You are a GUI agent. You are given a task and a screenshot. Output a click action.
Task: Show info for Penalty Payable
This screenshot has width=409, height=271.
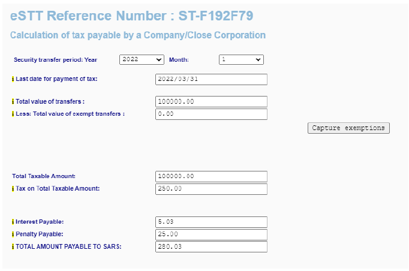tap(13, 234)
